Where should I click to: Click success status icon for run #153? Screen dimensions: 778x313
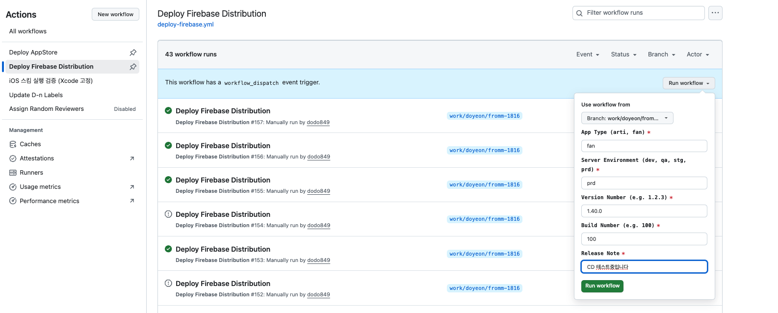click(x=168, y=249)
